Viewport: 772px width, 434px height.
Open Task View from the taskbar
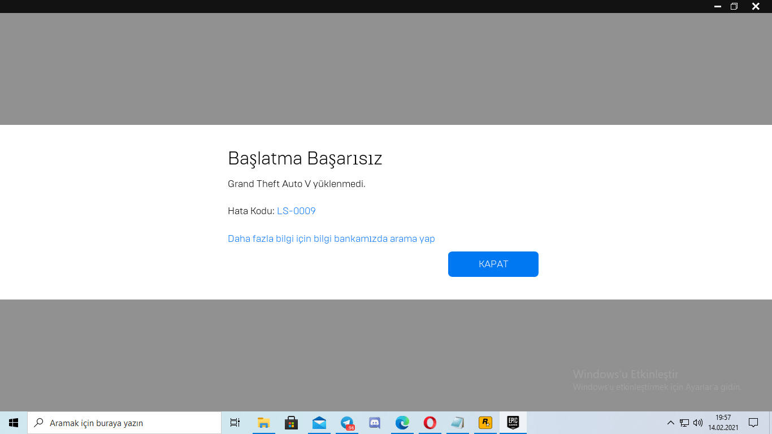click(x=235, y=423)
